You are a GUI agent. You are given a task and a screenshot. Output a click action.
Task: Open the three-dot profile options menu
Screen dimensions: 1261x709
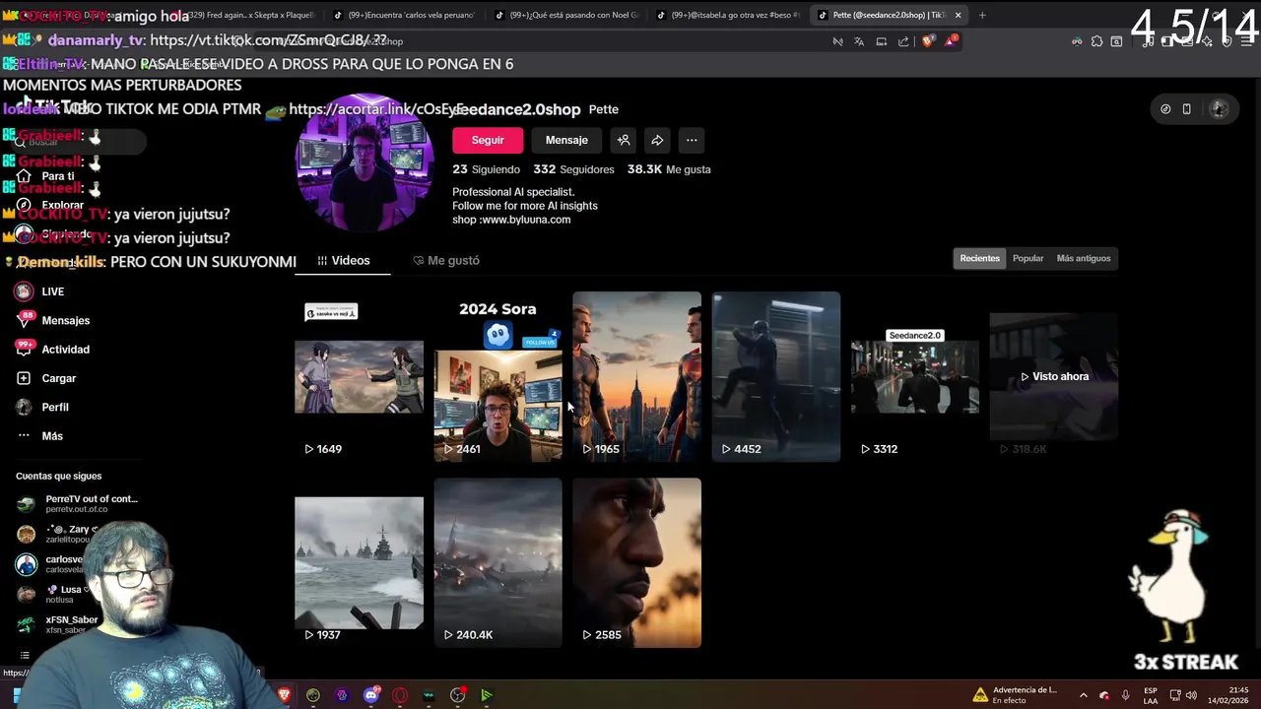click(692, 140)
